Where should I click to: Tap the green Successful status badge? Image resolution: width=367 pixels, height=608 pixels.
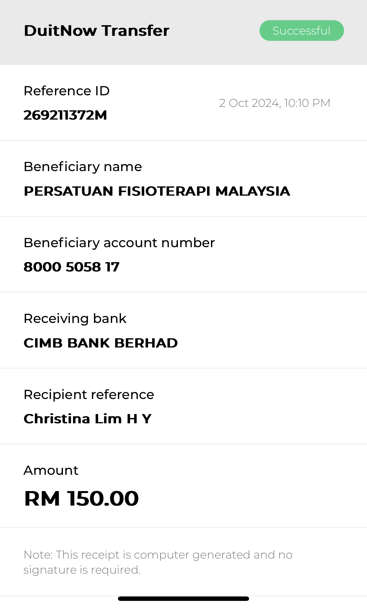click(x=301, y=30)
